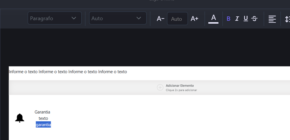
Task: Click the 'Informe o texto' paragraph
Action: [x=68, y=72]
